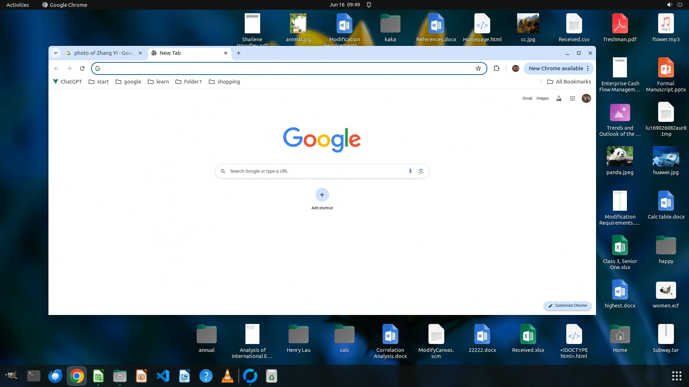Image resolution: width=689 pixels, height=387 pixels.
Task: Click Add shortcut plus button
Action: click(x=322, y=195)
